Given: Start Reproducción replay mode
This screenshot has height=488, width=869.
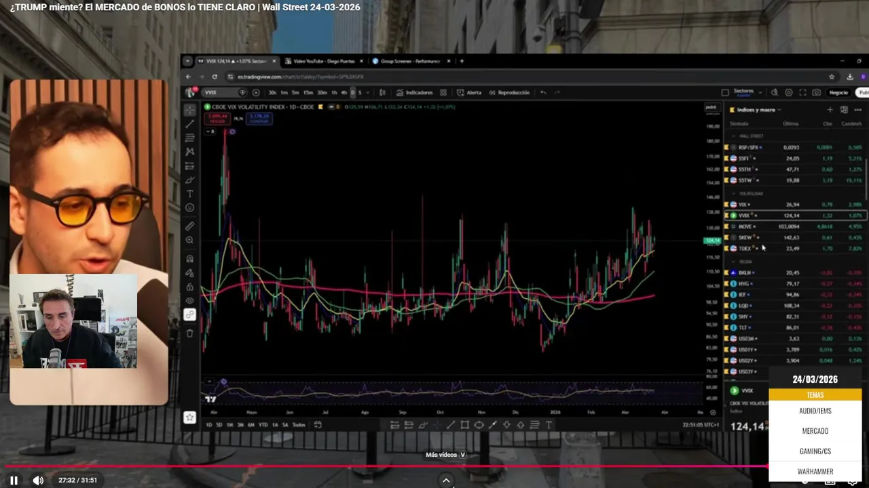Looking at the screenshot, I should 509,92.
